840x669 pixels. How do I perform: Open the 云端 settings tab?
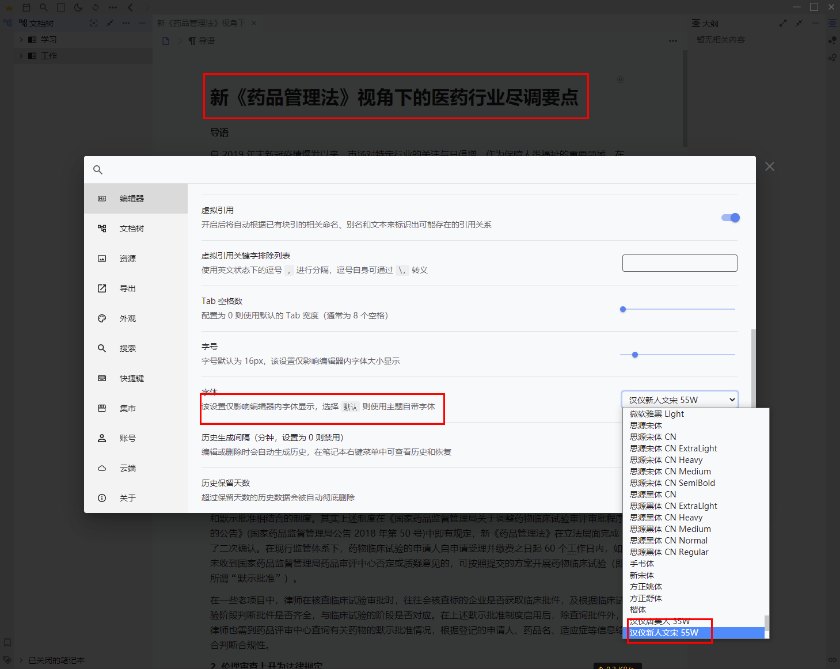click(x=136, y=468)
